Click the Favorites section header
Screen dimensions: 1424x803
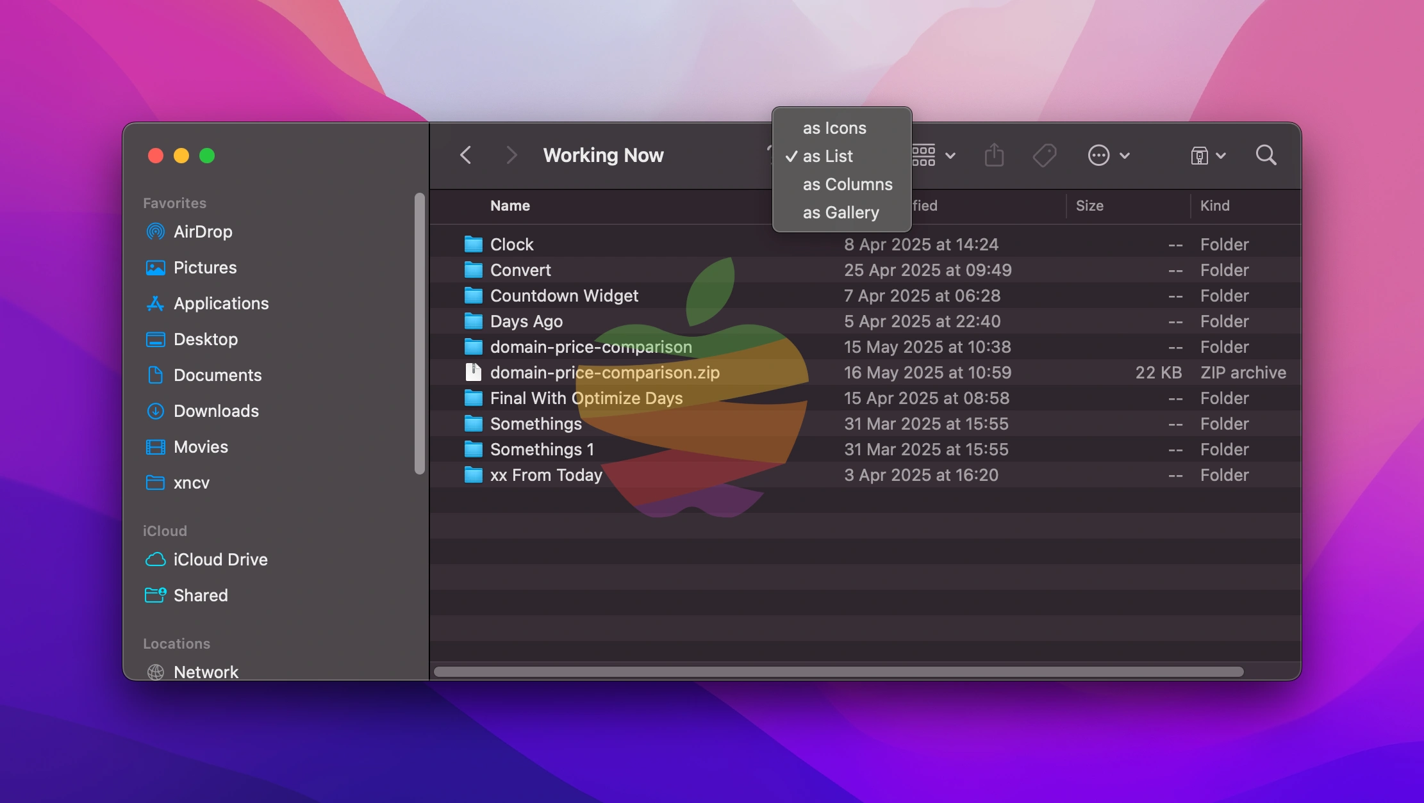174,203
